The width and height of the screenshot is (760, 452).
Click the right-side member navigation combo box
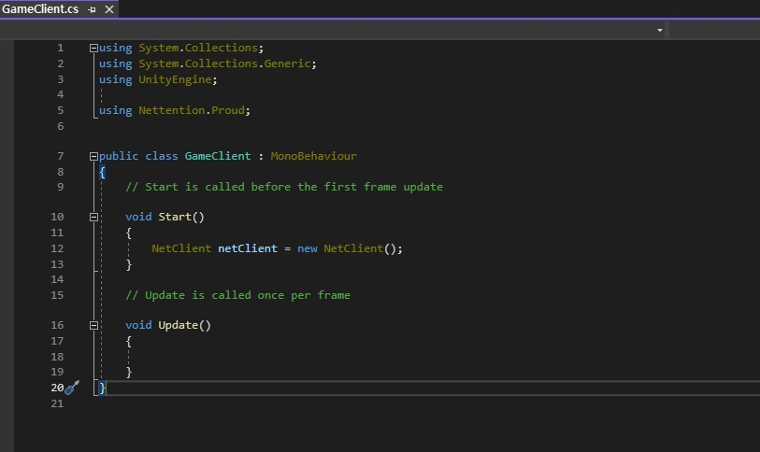714,30
